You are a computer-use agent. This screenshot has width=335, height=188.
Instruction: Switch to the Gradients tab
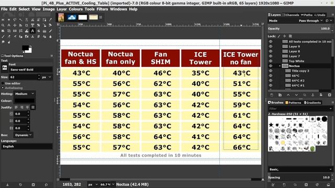click(312, 102)
